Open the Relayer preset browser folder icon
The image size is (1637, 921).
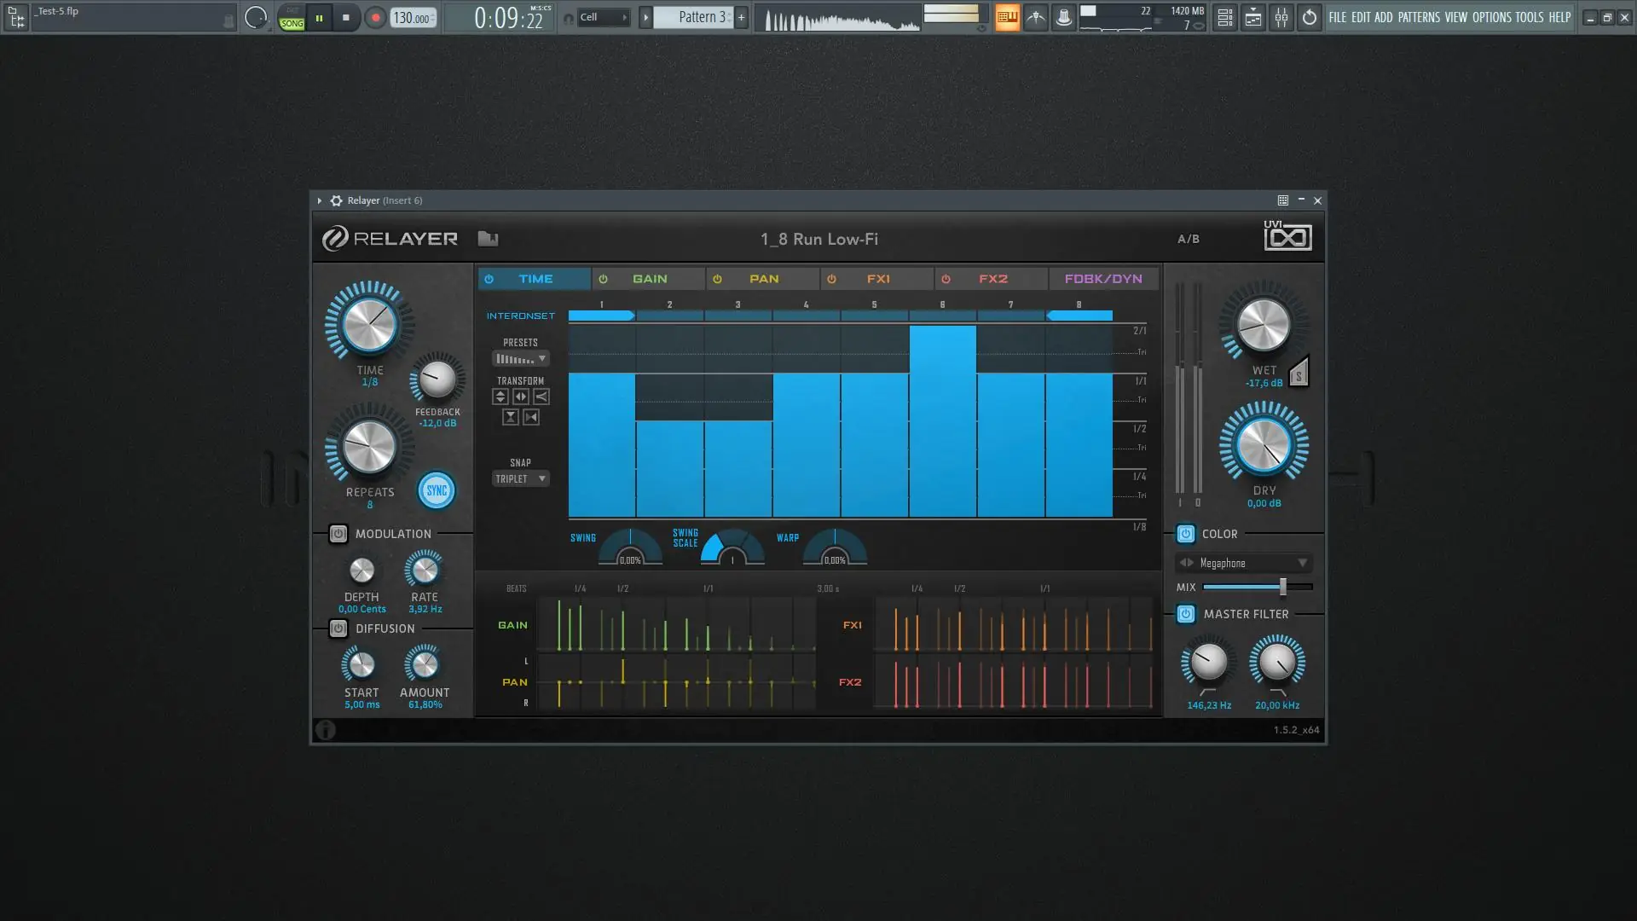pos(488,239)
